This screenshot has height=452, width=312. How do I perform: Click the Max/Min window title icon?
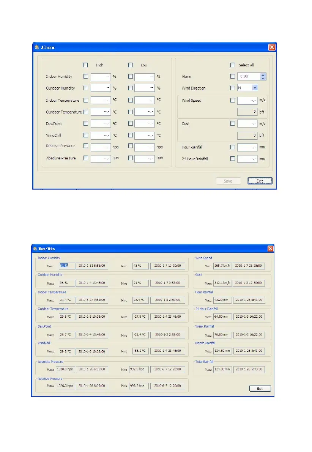(x=35, y=249)
